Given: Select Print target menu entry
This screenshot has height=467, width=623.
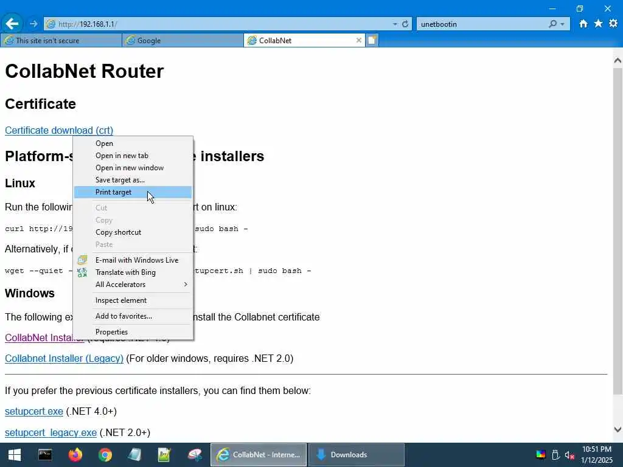Looking at the screenshot, I should click(133, 192).
